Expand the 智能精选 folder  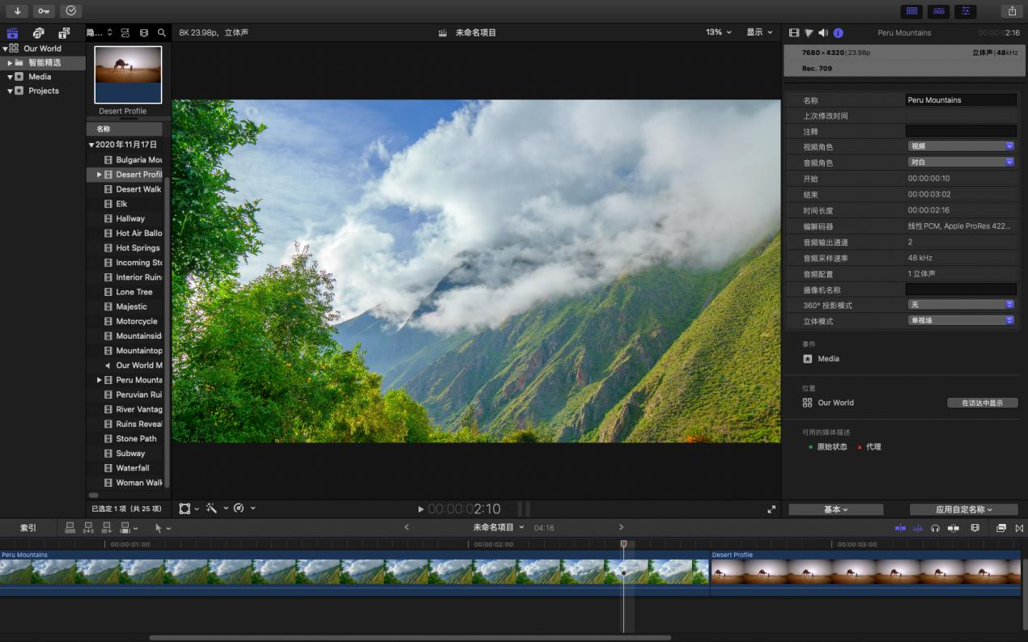[x=10, y=63]
